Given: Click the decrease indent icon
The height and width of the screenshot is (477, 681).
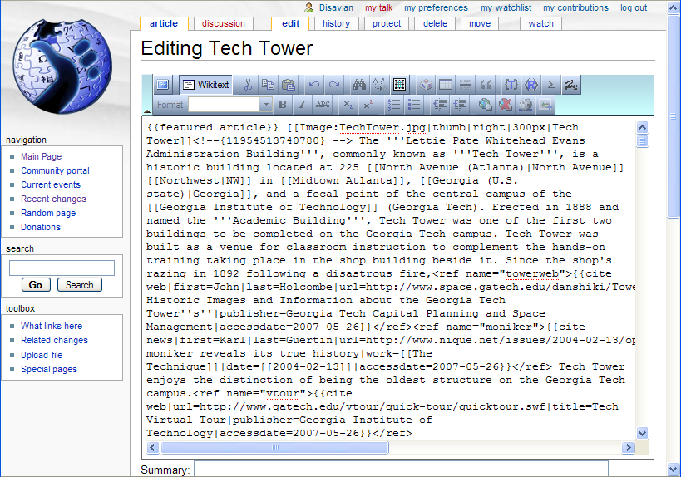Looking at the screenshot, I should point(440,105).
